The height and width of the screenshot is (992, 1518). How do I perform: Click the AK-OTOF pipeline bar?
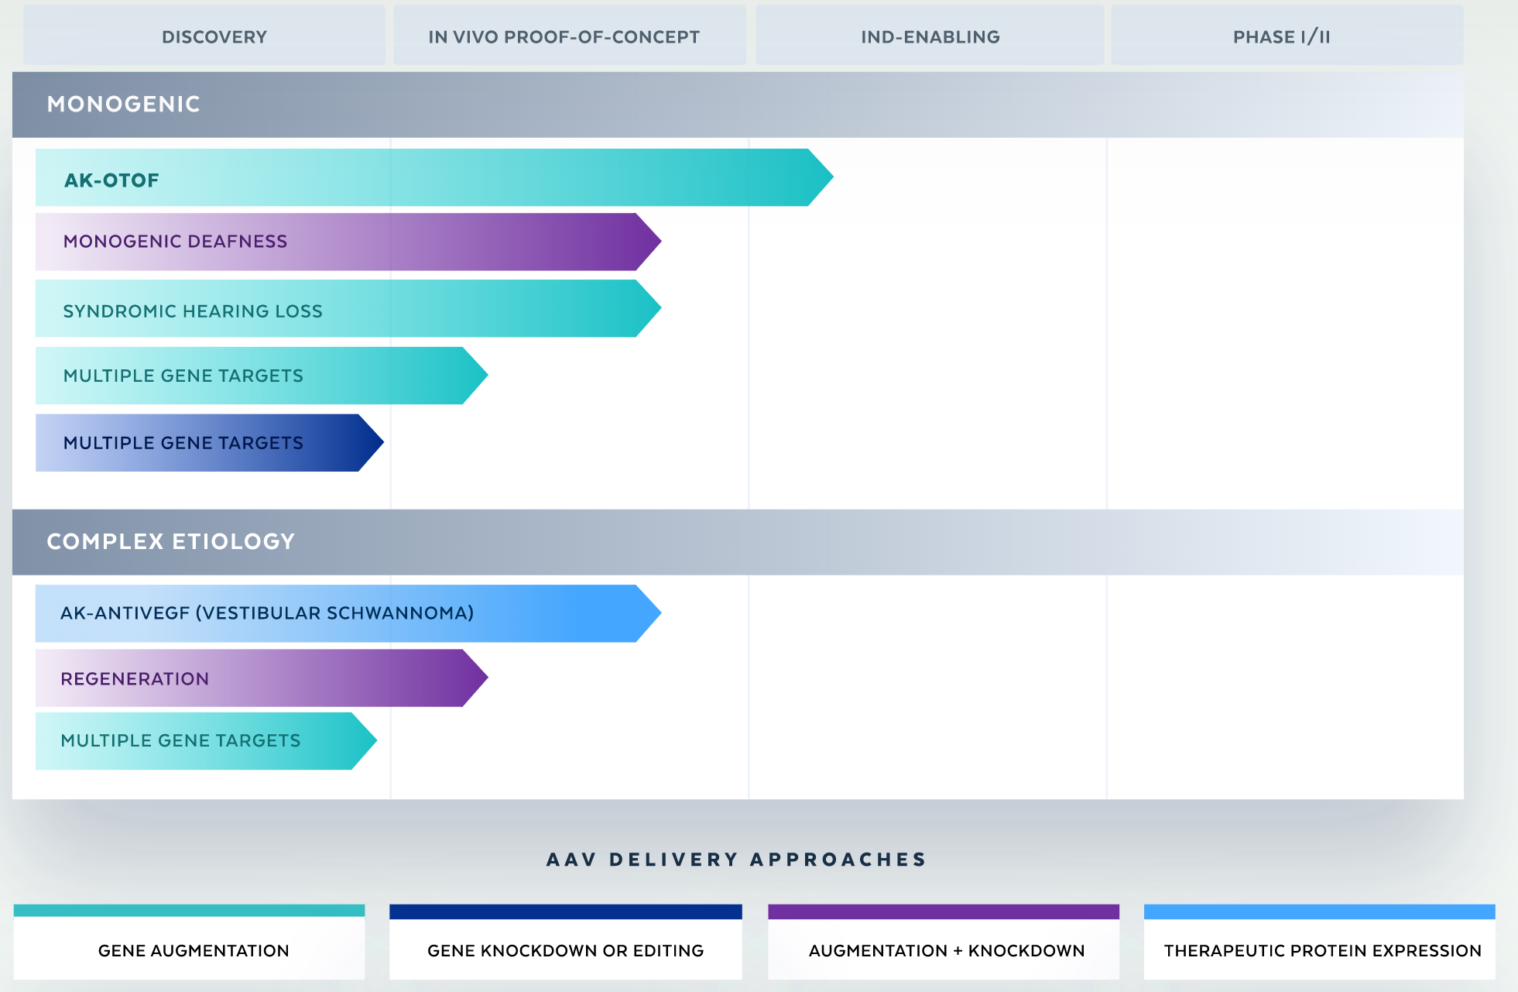tap(422, 178)
